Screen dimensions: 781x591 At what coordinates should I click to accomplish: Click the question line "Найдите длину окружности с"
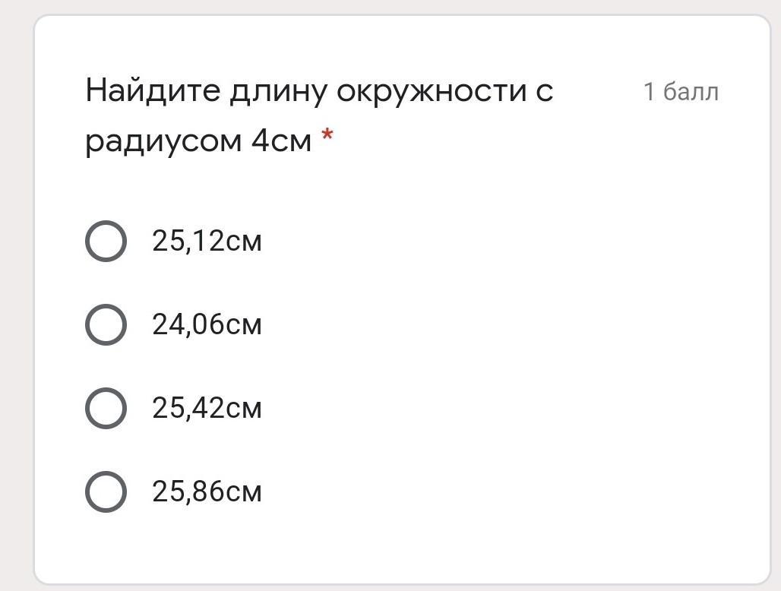[x=319, y=91]
